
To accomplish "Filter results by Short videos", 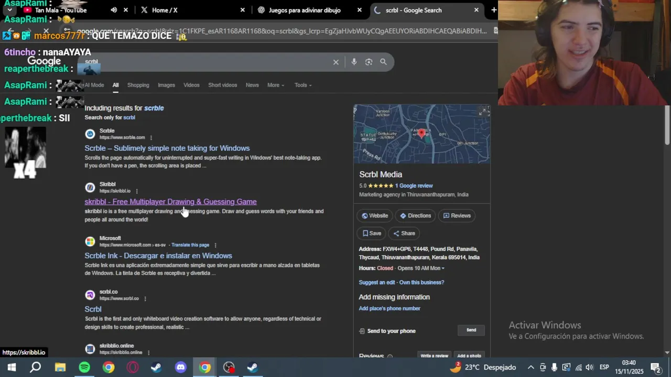I will pyautogui.click(x=222, y=85).
